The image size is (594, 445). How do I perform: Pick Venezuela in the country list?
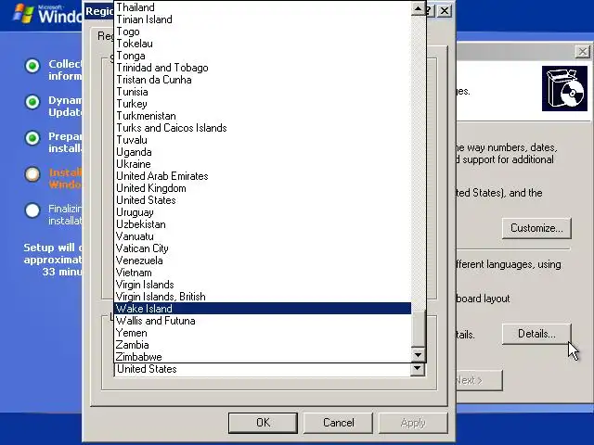262,261
